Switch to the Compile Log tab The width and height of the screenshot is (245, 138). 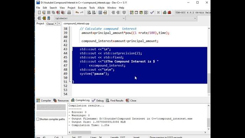pyautogui.click(x=80, y=100)
